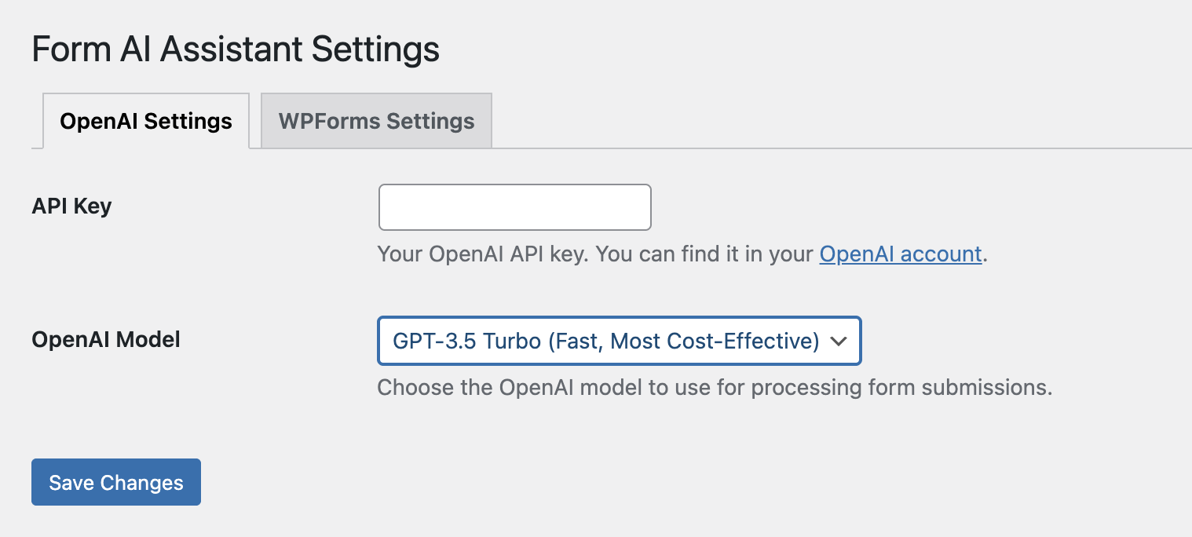Click the downward arrow in the model combo box

[x=839, y=341]
